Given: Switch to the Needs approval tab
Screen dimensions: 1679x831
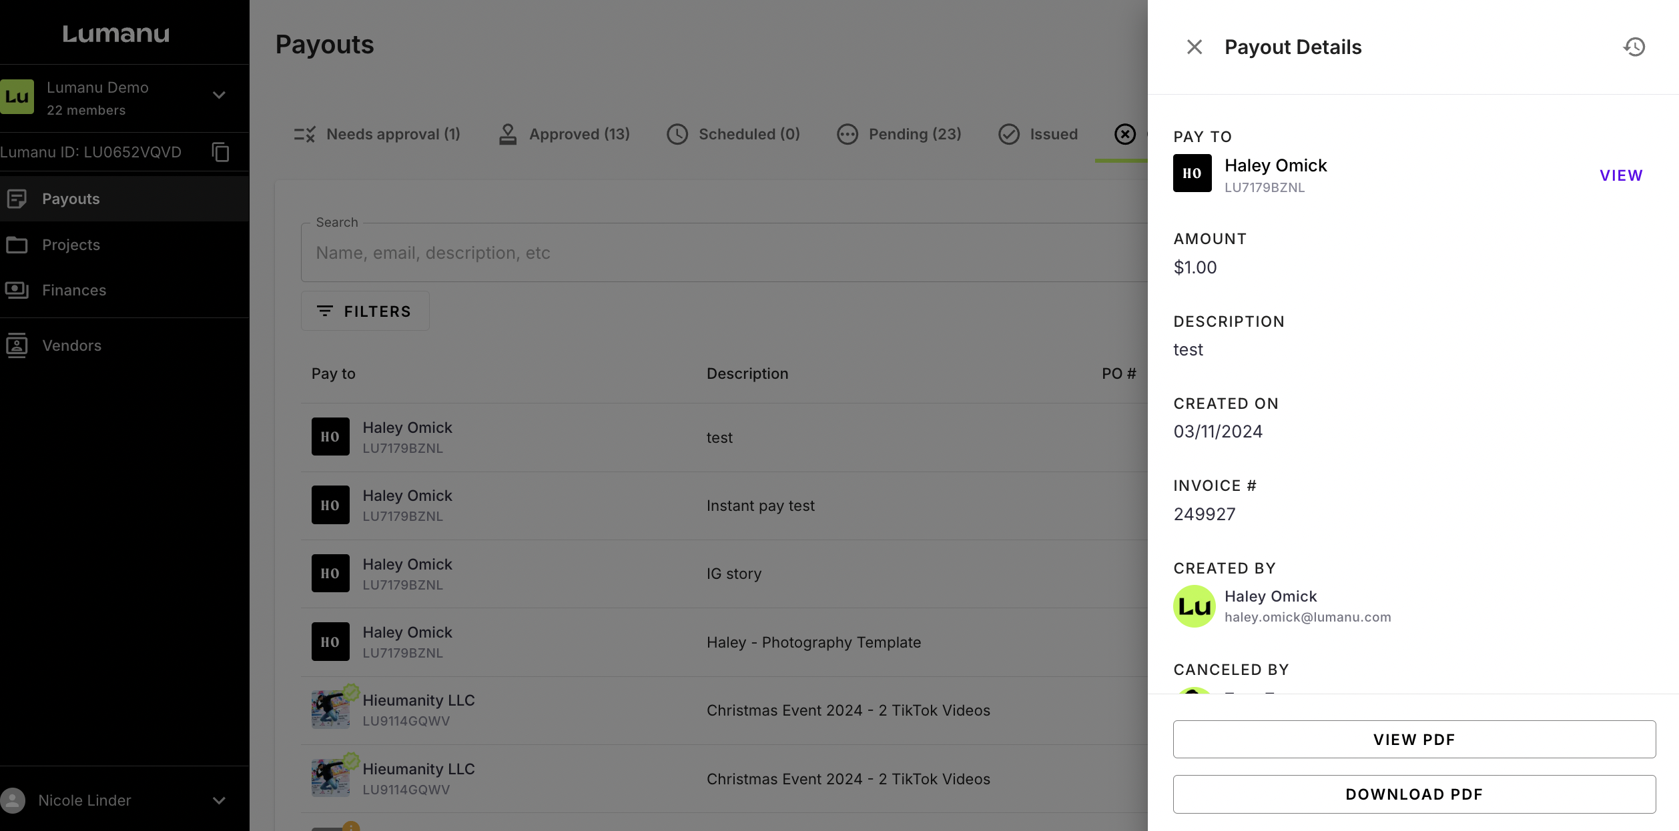Looking at the screenshot, I should (378, 134).
